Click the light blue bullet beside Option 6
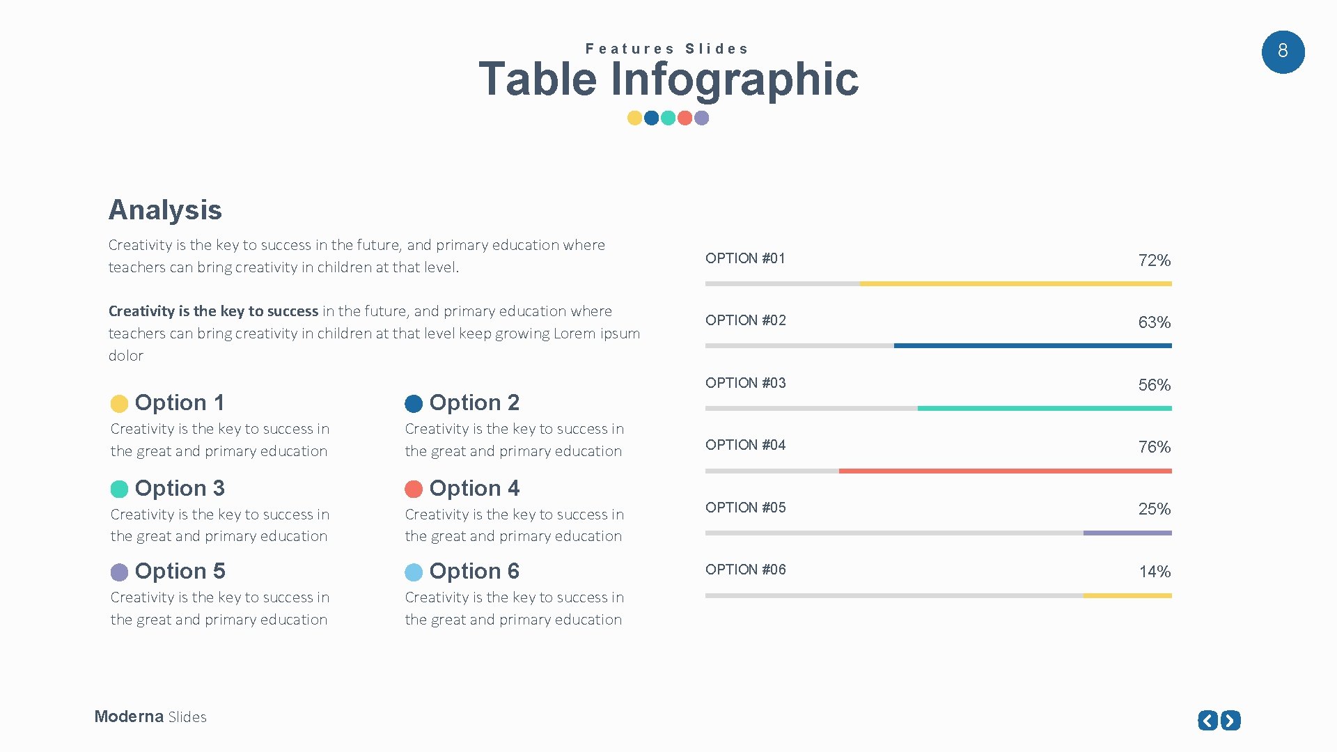Screen dimensions: 1337x752 [414, 572]
